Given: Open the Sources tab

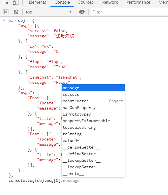Looking at the screenshot, I should click(85, 2).
